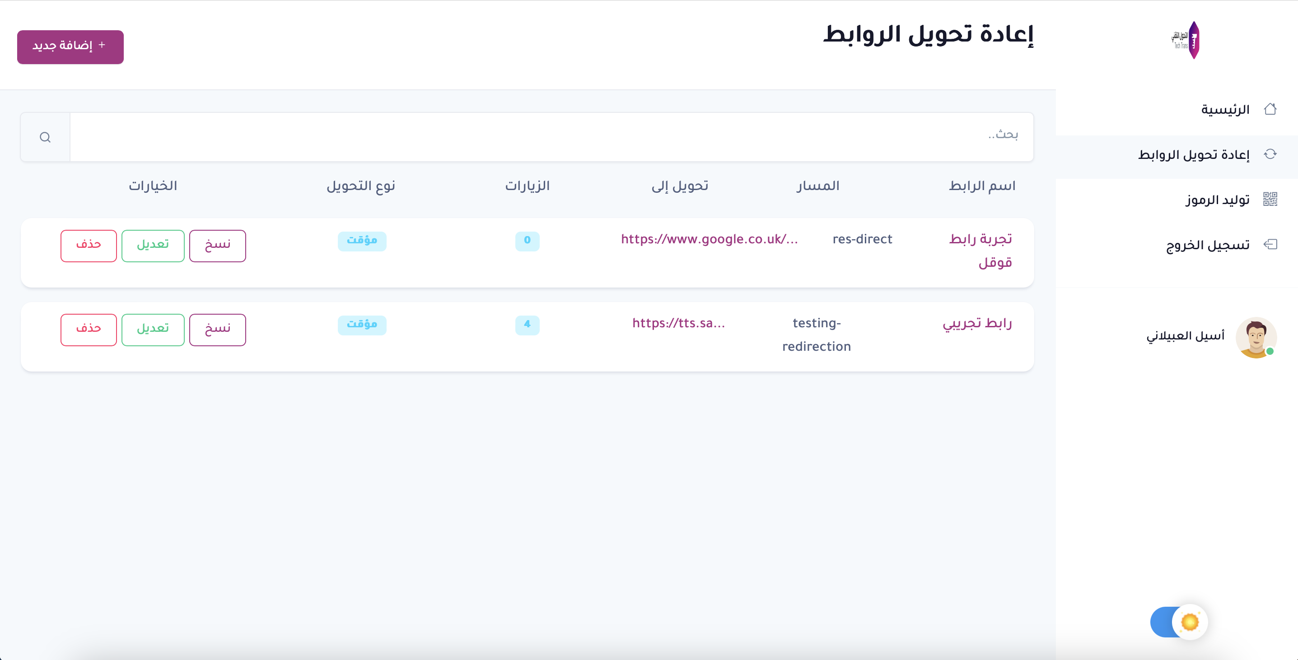Click the user avatar picture

click(x=1256, y=337)
